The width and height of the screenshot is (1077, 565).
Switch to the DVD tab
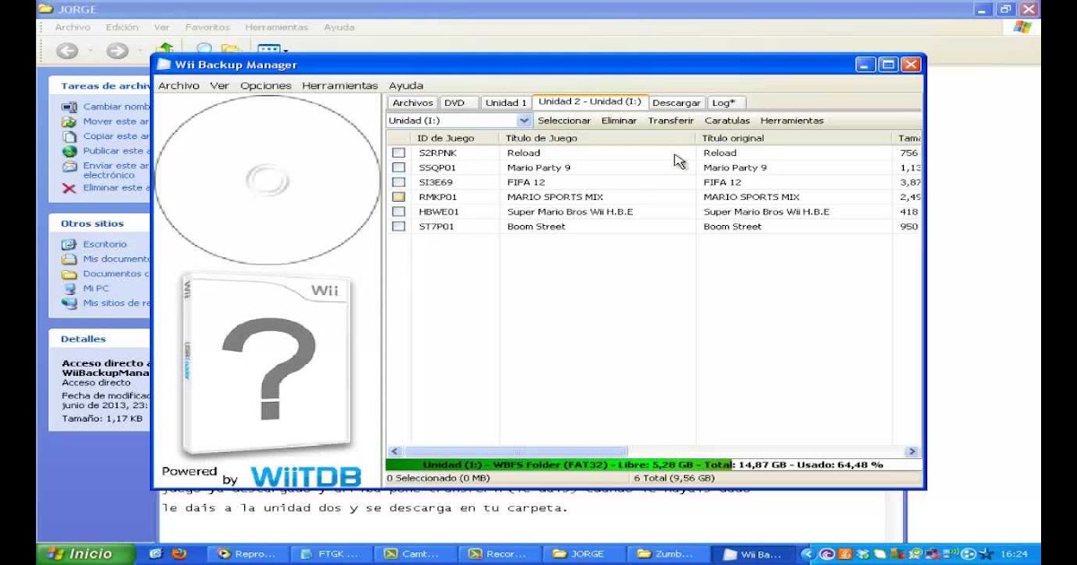[x=460, y=103]
